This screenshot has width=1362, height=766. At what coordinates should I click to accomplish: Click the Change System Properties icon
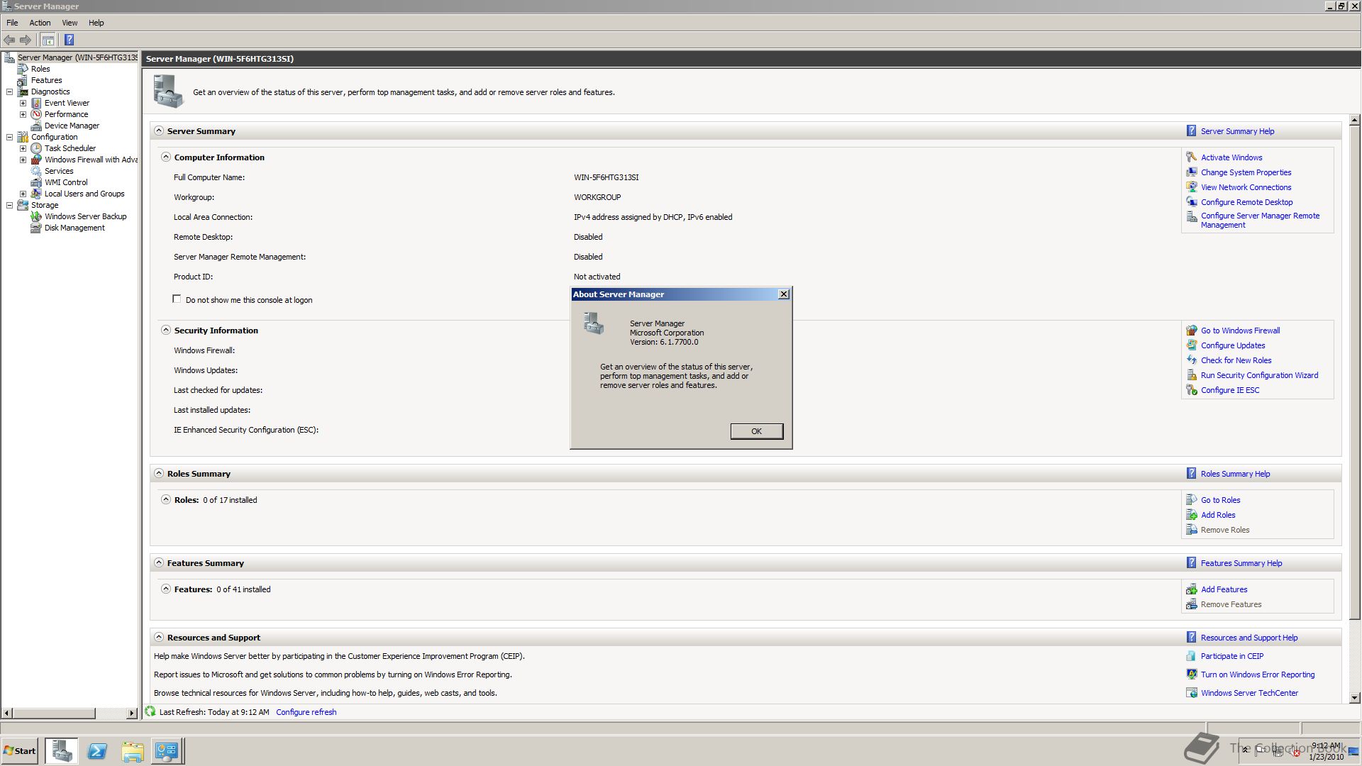[x=1192, y=172]
